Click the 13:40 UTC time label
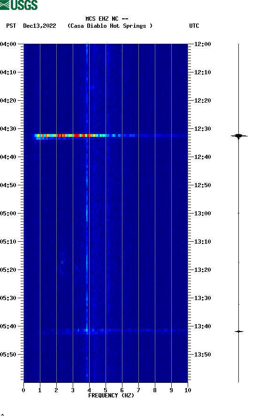259x420 pixels. (202, 326)
